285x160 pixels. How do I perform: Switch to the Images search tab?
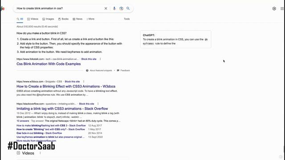click(48, 19)
